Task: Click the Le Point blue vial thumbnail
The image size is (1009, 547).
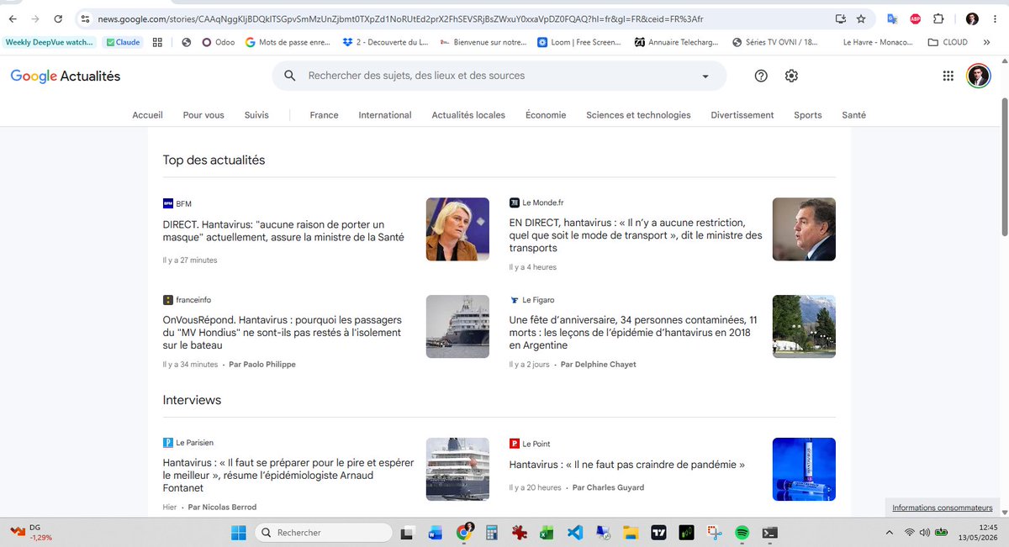Action: (x=804, y=470)
